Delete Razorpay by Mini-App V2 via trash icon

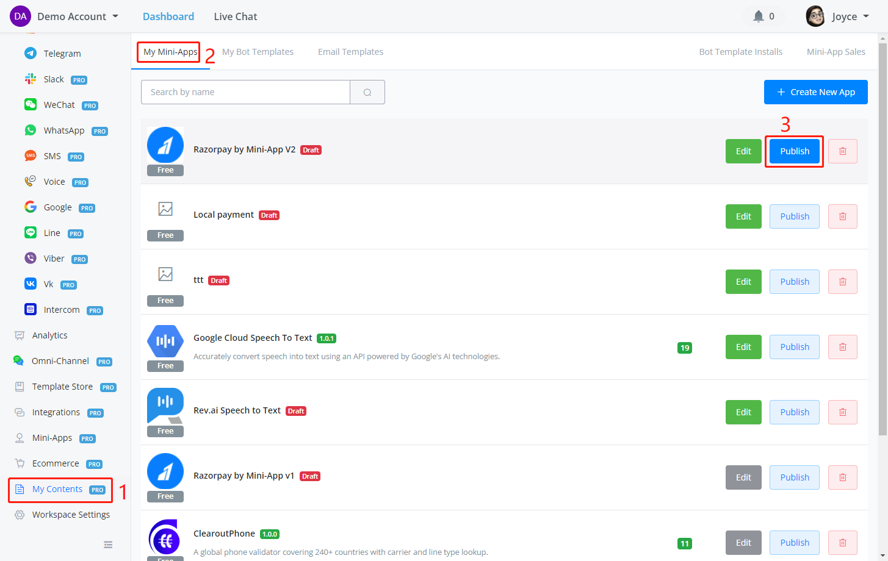(x=843, y=151)
